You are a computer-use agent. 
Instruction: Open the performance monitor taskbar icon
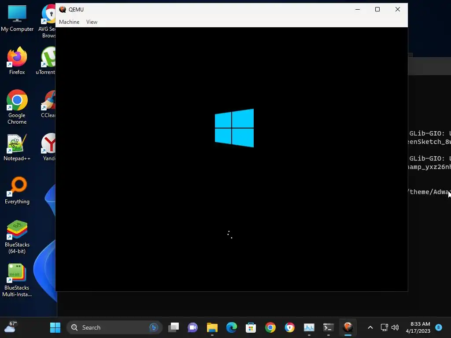pyautogui.click(x=309, y=327)
